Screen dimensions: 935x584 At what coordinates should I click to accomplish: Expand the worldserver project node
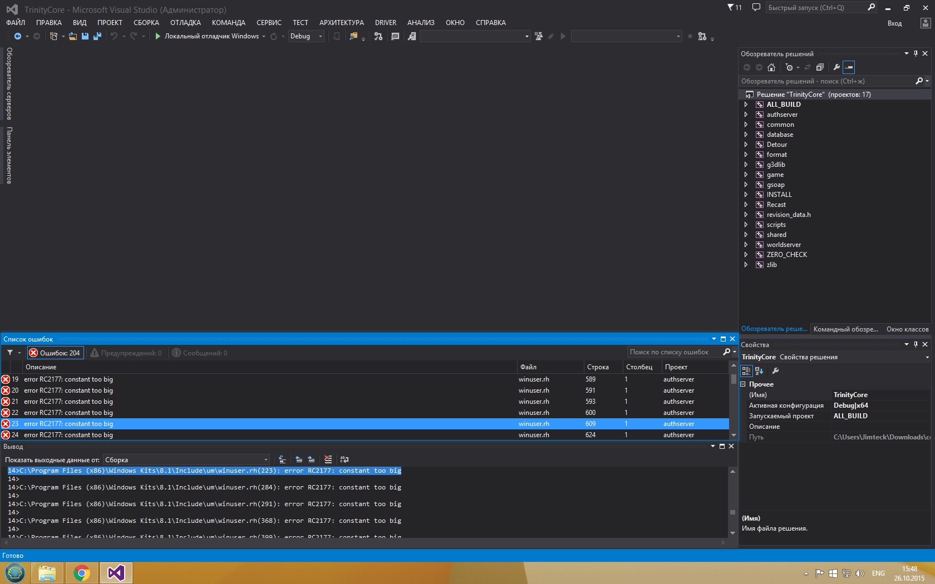coord(746,245)
